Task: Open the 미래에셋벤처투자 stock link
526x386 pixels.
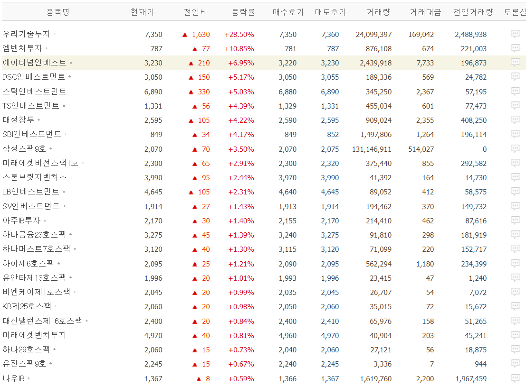Action: click(x=35, y=335)
